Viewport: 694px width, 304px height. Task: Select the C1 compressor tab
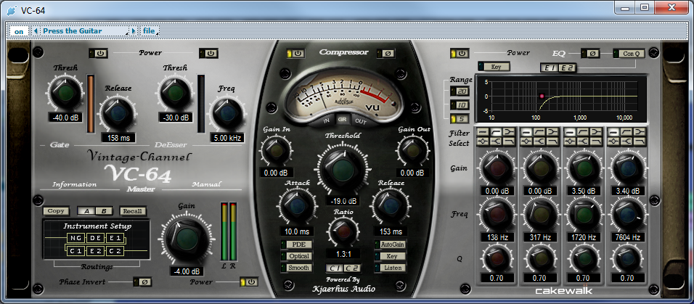(335, 268)
